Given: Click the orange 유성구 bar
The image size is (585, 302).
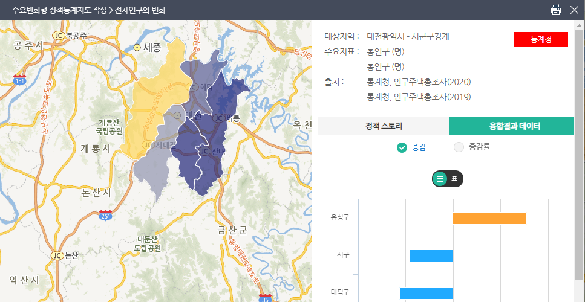Looking at the screenshot, I should 489,218.
